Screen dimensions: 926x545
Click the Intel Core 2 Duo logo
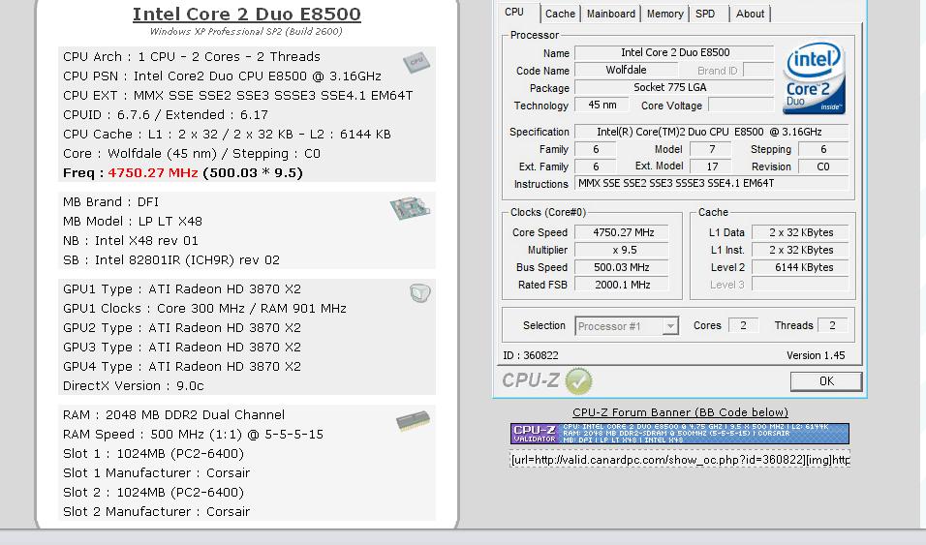pos(814,78)
